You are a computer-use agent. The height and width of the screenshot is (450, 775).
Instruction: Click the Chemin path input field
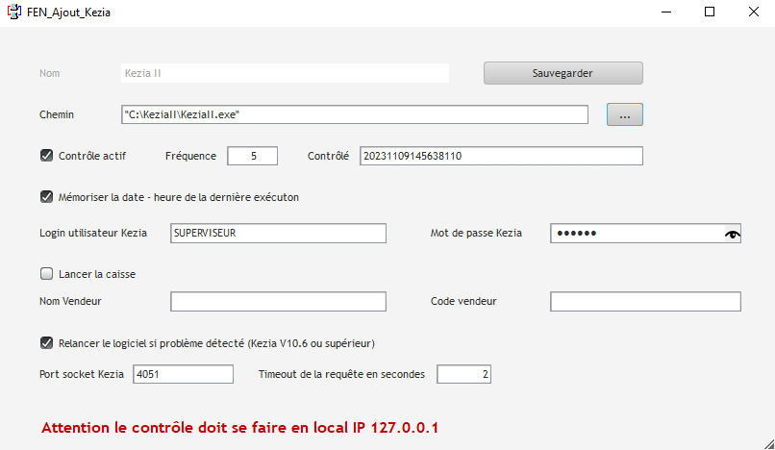click(x=354, y=114)
